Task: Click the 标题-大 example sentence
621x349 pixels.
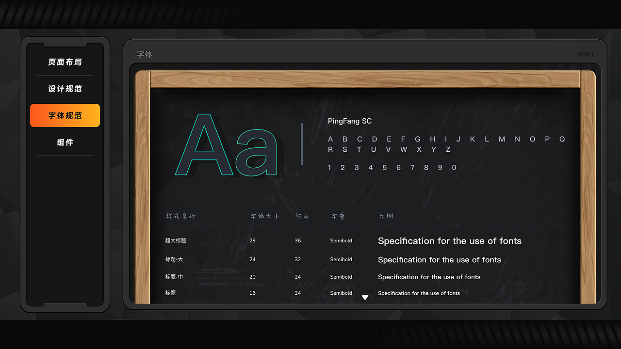Action: pyautogui.click(x=440, y=260)
